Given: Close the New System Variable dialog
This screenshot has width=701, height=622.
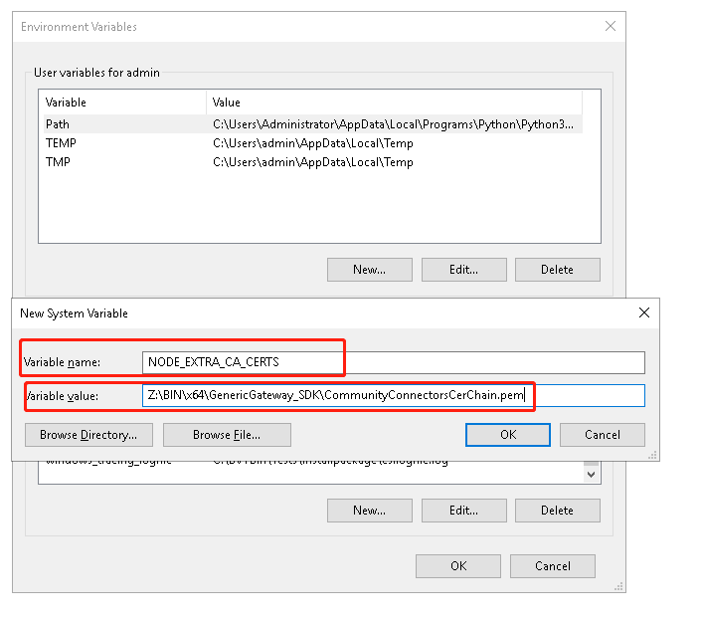Looking at the screenshot, I should [643, 312].
